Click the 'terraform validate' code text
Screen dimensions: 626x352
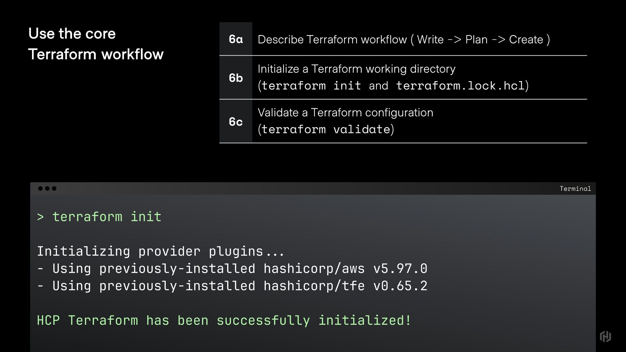coord(326,129)
